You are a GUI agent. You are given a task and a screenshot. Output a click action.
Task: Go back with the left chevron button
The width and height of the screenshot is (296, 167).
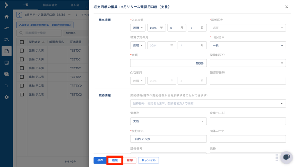click(19, 15)
